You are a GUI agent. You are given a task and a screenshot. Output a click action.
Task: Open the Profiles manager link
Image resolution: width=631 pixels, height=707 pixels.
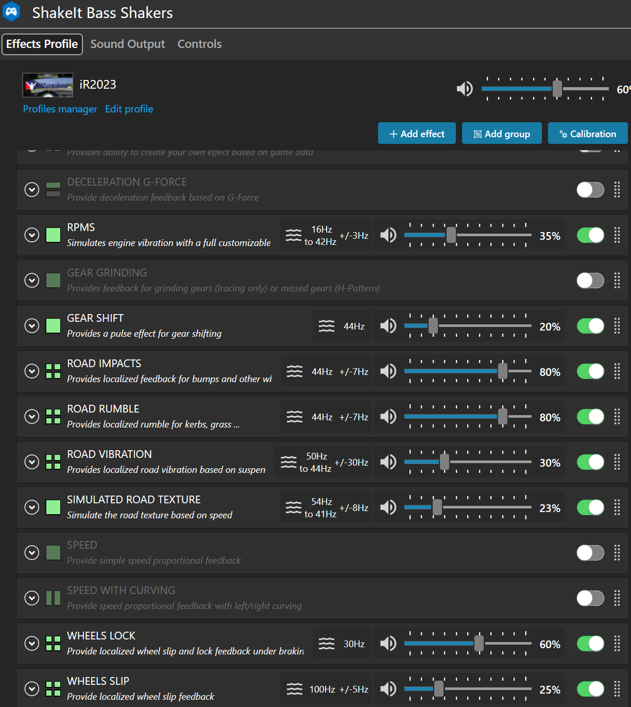(60, 109)
